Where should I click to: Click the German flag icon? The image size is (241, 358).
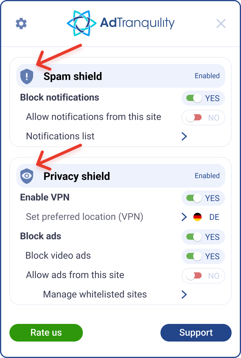pyautogui.click(x=198, y=217)
